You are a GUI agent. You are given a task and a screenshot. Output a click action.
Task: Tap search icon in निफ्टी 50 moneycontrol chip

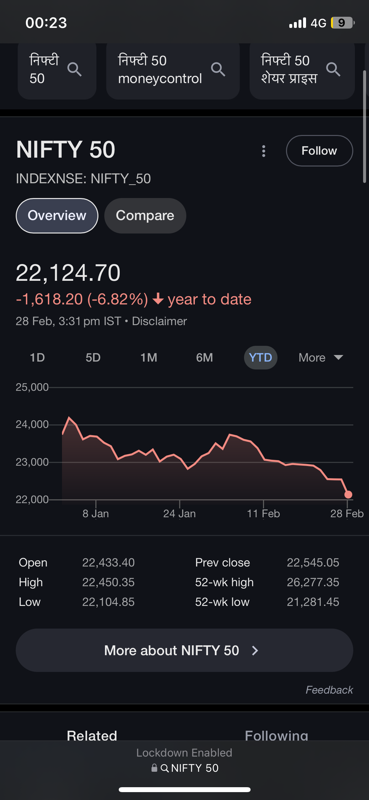[218, 69]
